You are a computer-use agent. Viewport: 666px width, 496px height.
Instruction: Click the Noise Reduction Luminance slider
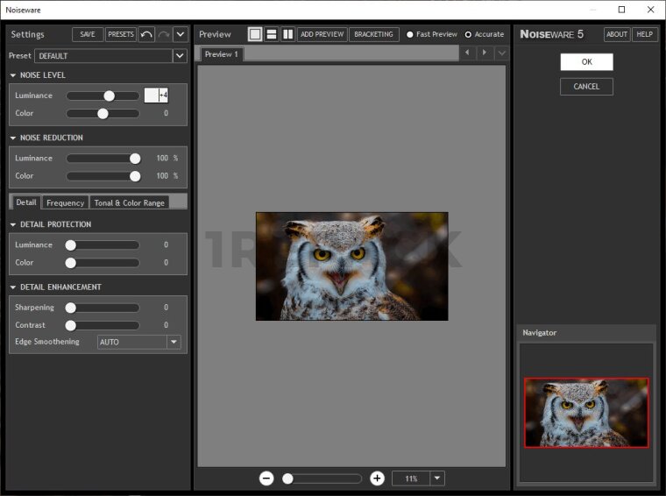pyautogui.click(x=103, y=159)
